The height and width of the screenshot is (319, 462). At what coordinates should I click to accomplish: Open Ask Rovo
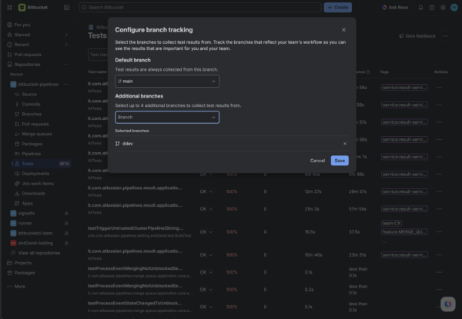pos(396,8)
